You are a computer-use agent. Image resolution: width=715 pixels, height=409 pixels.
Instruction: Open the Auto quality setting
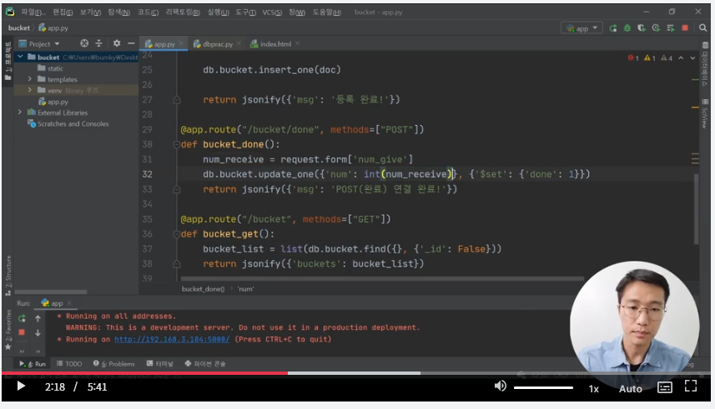[x=630, y=388]
